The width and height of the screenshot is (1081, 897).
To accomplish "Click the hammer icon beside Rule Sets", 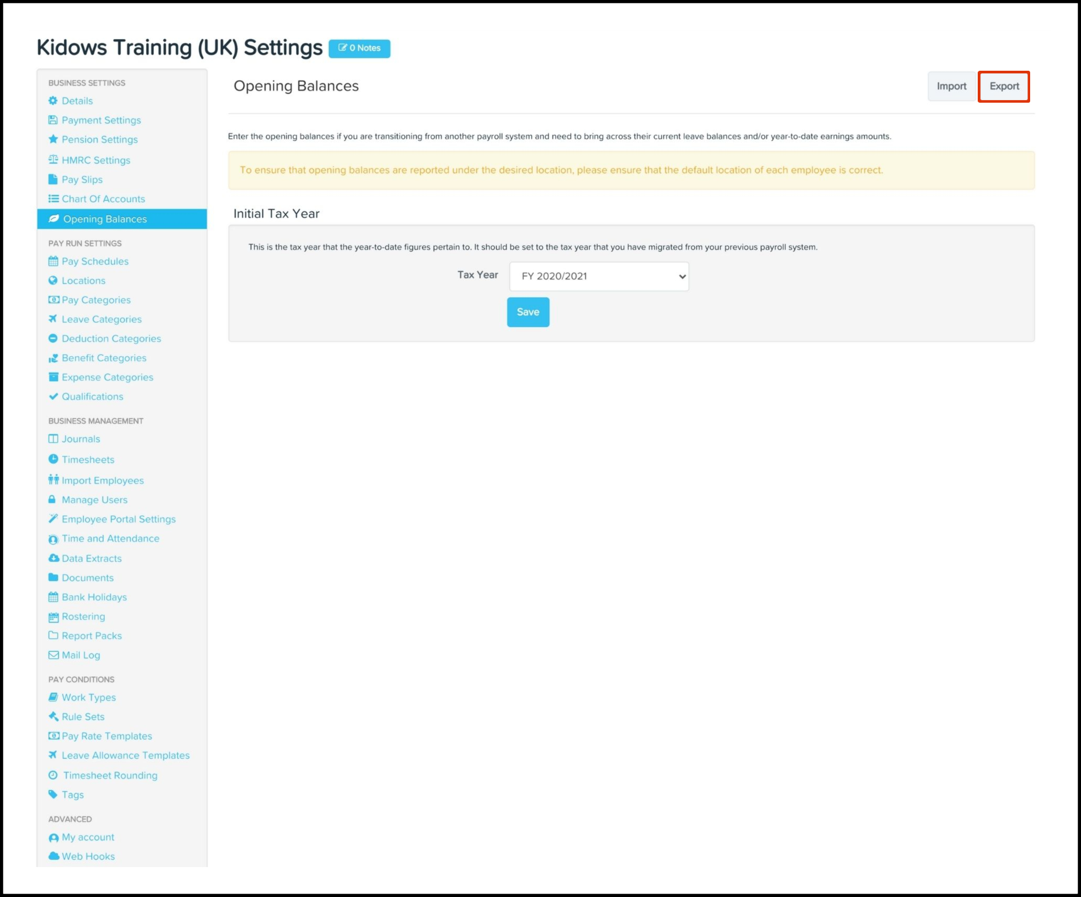I will 53,716.
